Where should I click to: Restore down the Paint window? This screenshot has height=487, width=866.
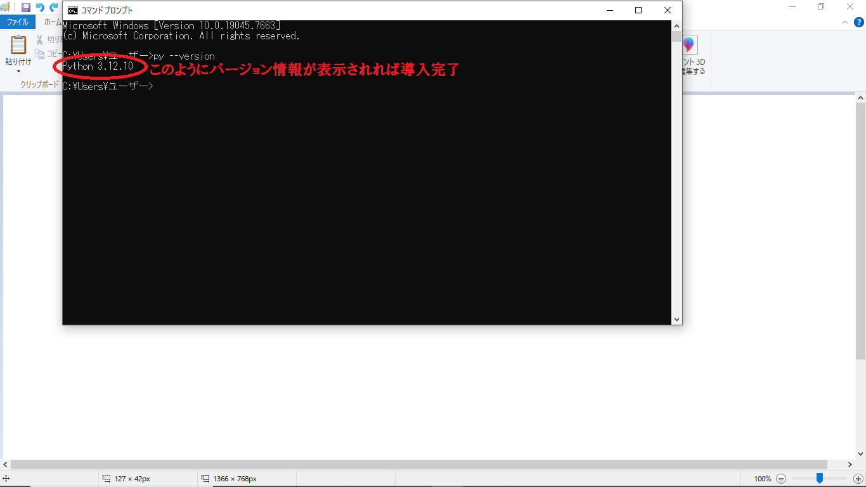pyautogui.click(x=822, y=7)
